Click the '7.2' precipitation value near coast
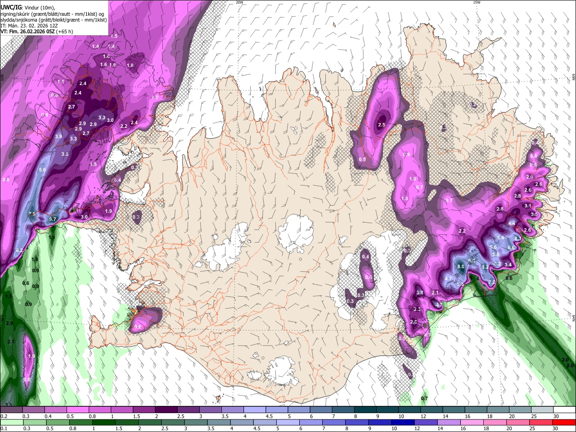Viewport: 576px width, 432px height. (492, 283)
